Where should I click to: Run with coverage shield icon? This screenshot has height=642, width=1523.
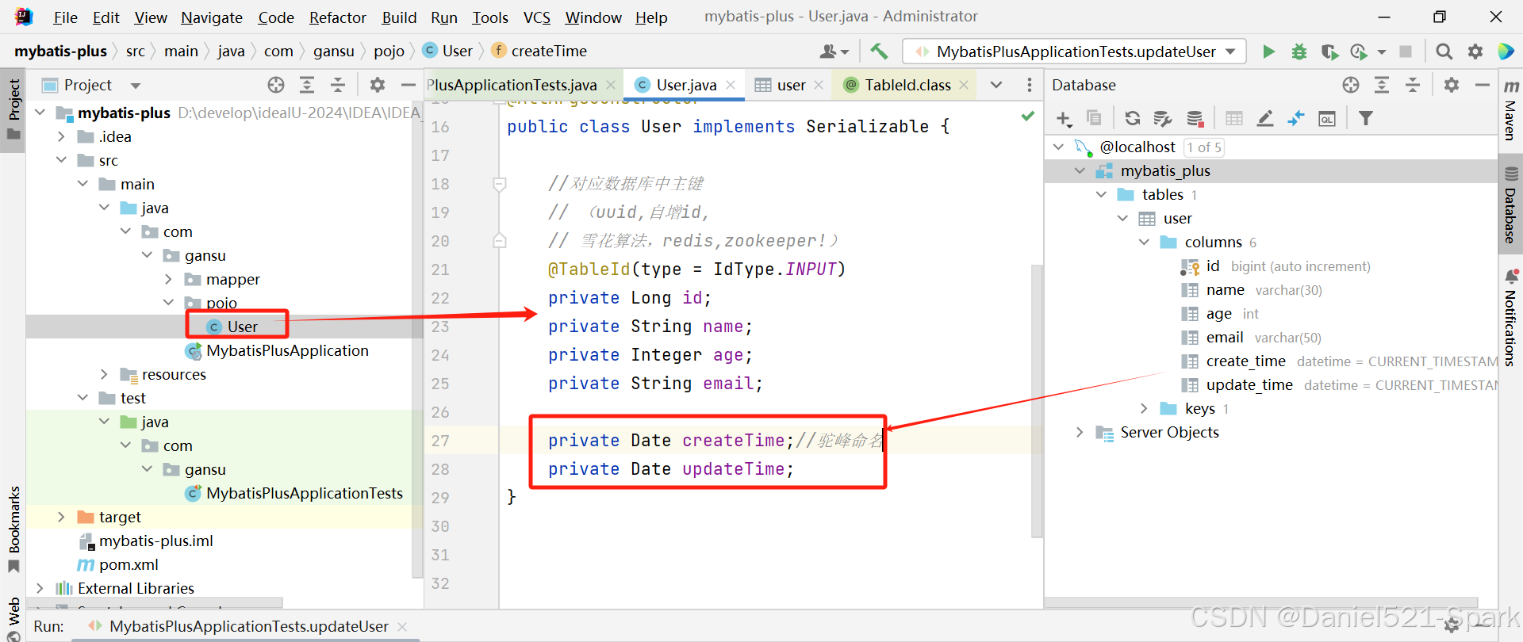click(1329, 52)
